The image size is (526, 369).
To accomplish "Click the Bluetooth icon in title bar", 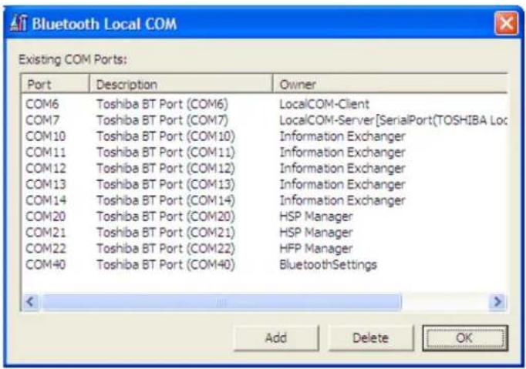I will point(18,23).
